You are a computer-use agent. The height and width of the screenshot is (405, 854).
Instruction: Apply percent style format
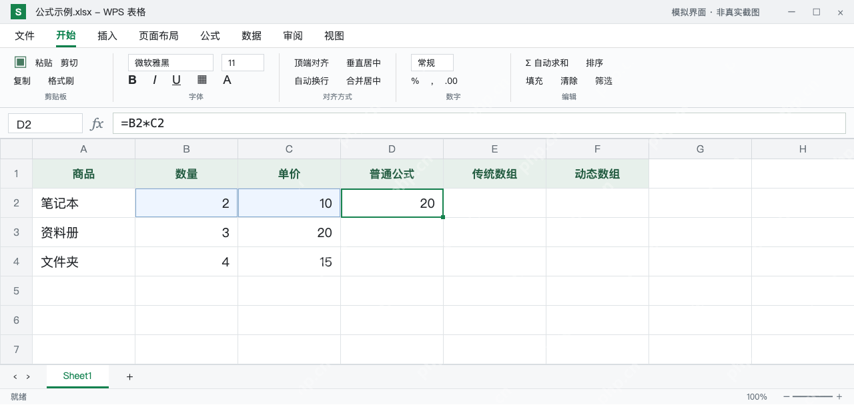[x=415, y=81]
